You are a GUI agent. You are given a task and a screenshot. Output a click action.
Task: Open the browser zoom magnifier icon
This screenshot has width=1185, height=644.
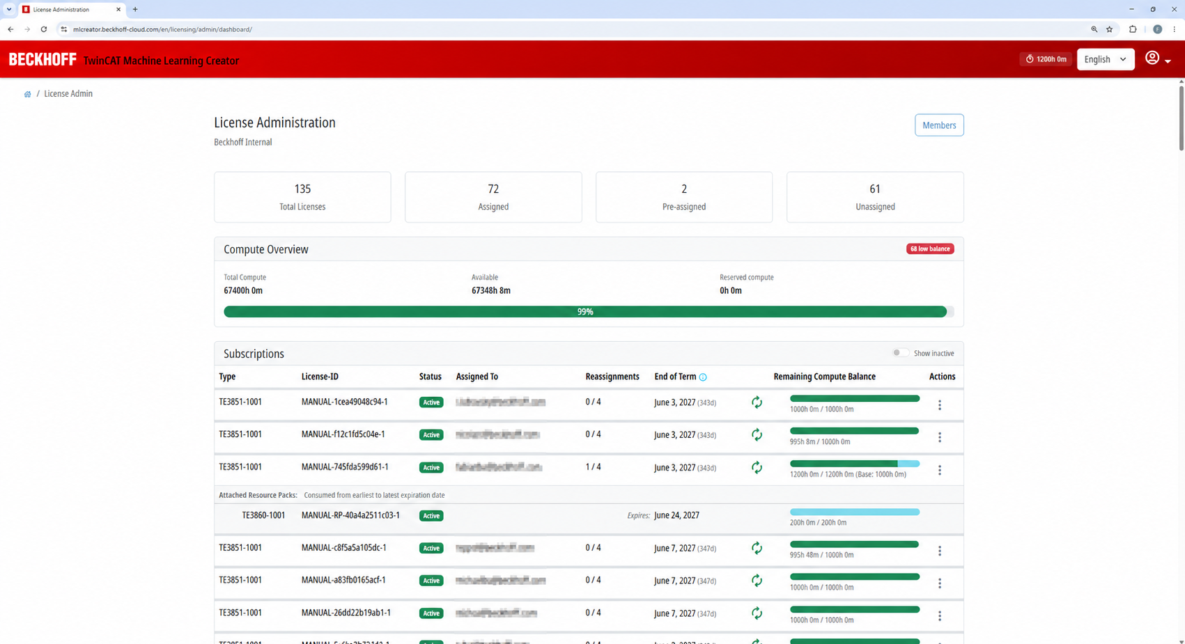point(1094,29)
